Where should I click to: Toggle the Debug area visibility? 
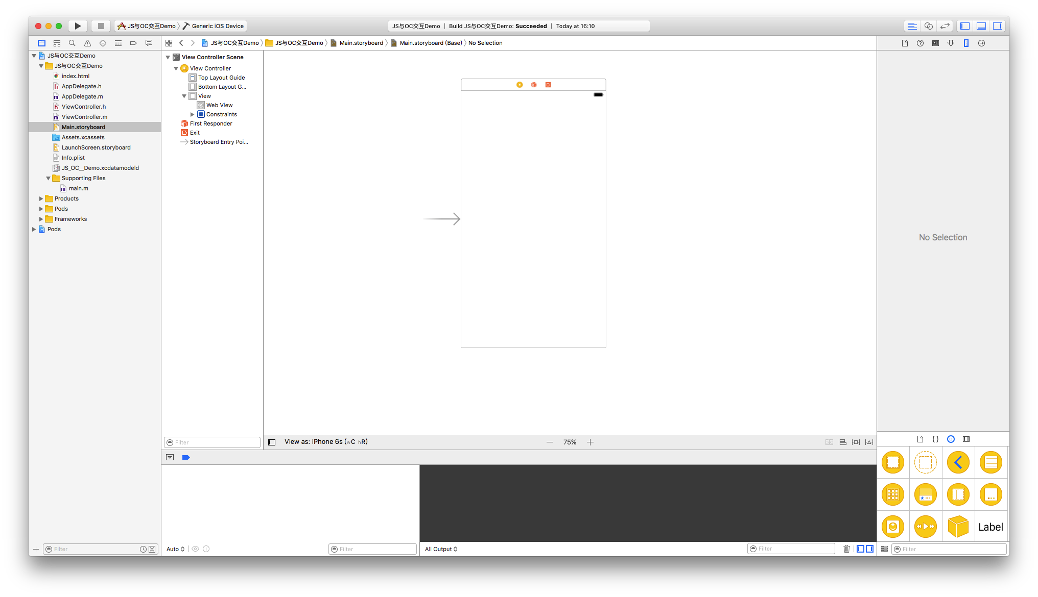click(981, 26)
